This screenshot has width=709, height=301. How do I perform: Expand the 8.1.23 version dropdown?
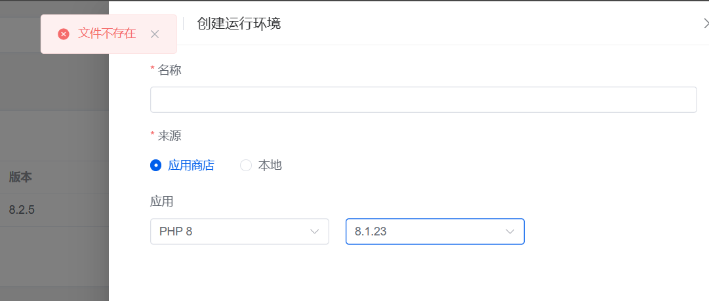pos(435,231)
